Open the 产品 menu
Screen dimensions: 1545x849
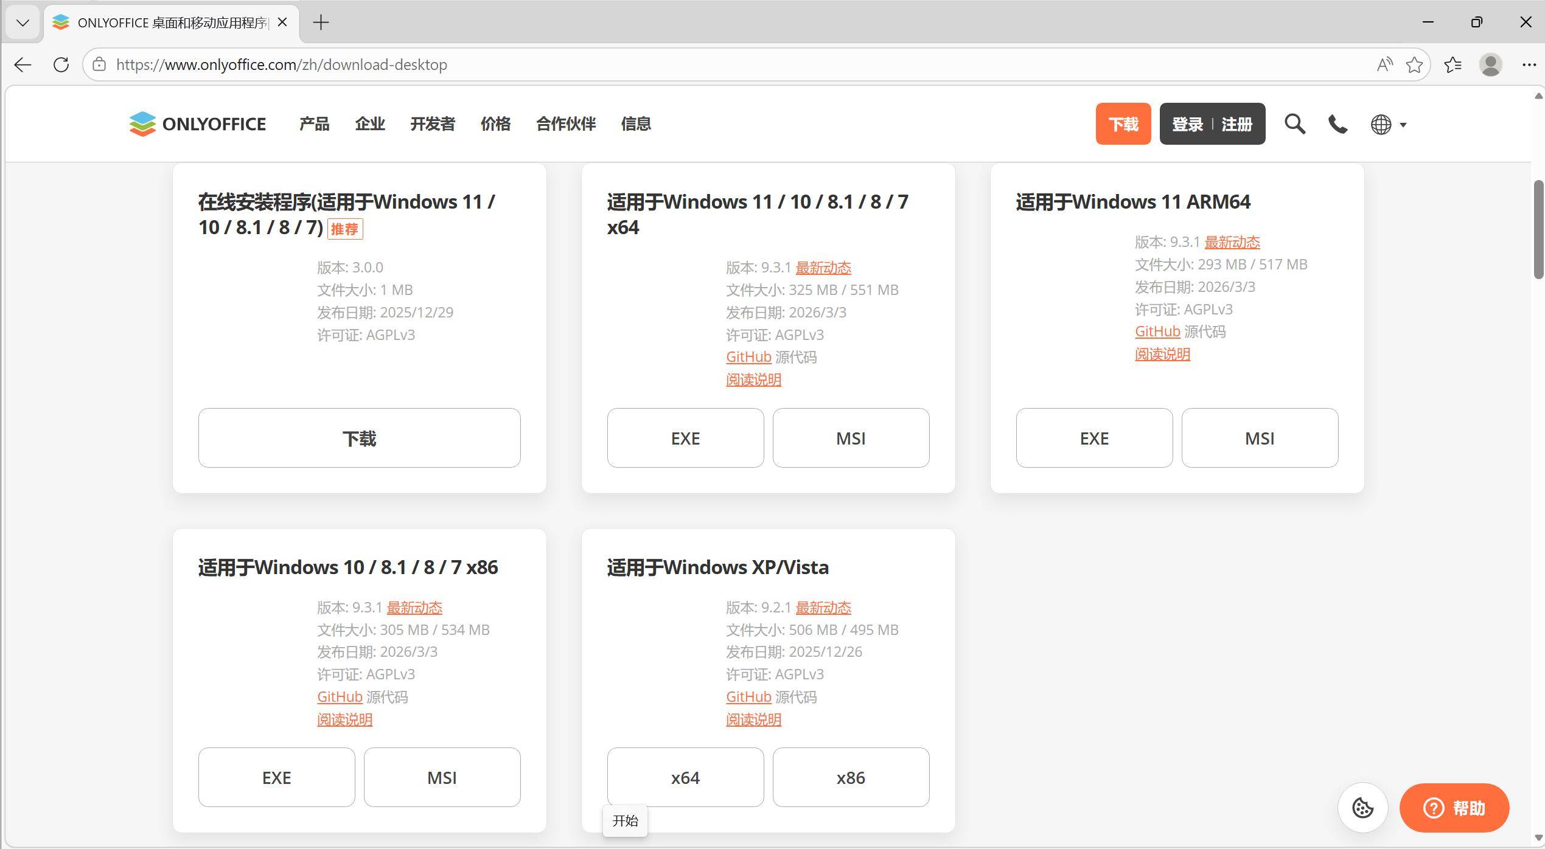coord(314,124)
